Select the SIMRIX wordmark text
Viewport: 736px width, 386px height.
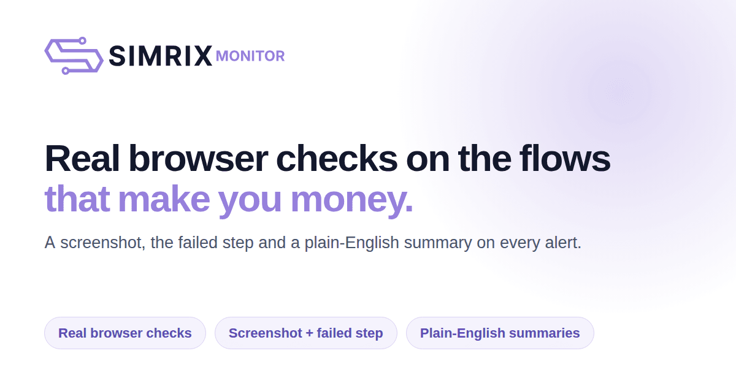[161, 56]
